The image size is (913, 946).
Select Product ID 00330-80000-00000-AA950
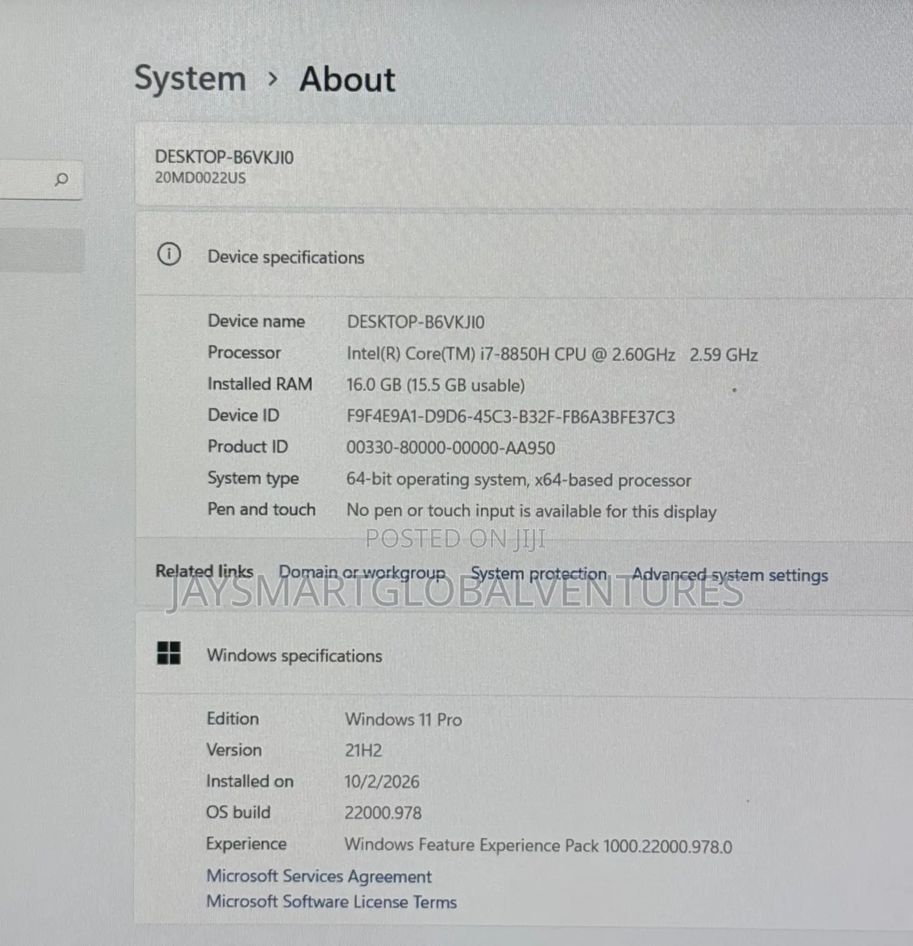[x=451, y=448]
